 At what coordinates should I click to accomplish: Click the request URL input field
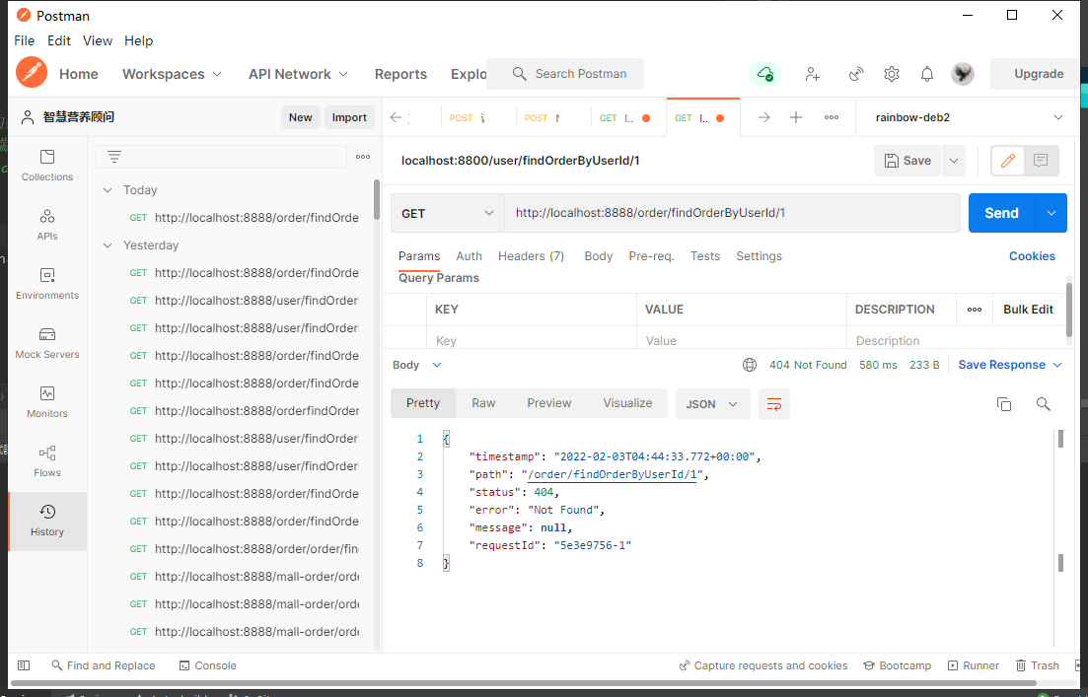pyautogui.click(x=732, y=213)
